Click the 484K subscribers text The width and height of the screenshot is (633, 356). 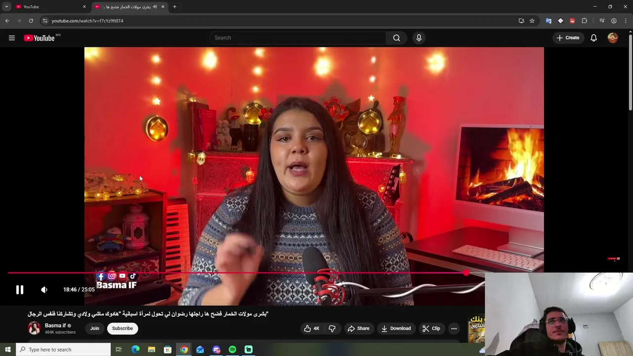pyautogui.click(x=60, y=332)
